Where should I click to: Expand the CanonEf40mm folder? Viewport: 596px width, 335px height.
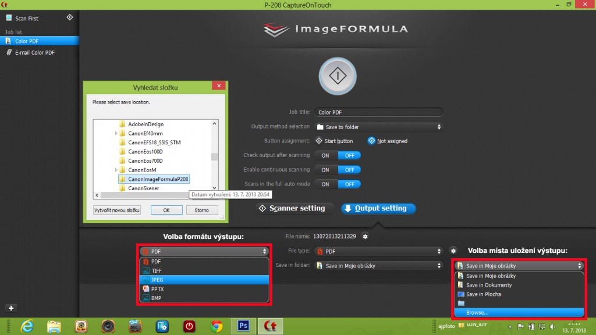116,133
